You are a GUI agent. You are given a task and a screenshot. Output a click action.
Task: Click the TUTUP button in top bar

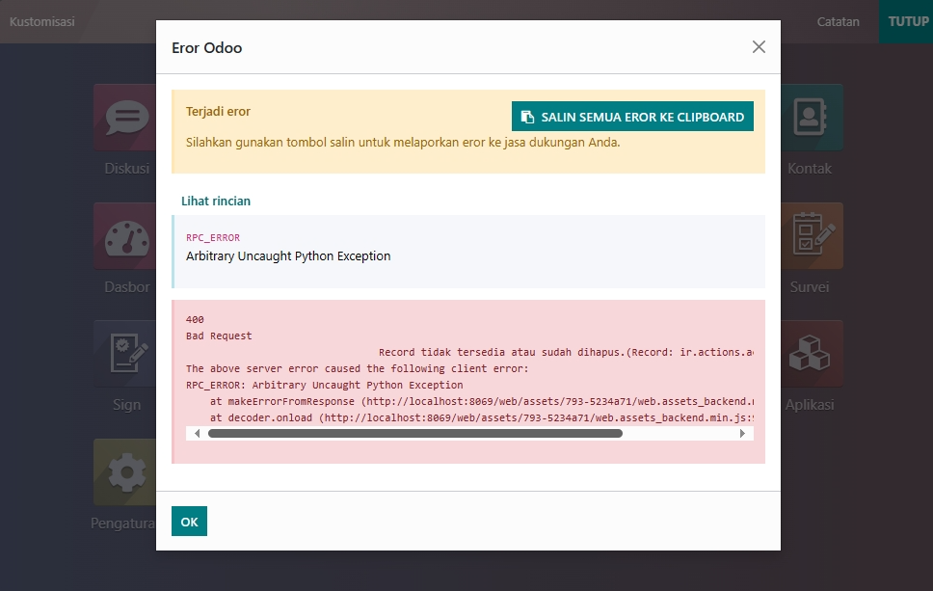click(908, 21)
